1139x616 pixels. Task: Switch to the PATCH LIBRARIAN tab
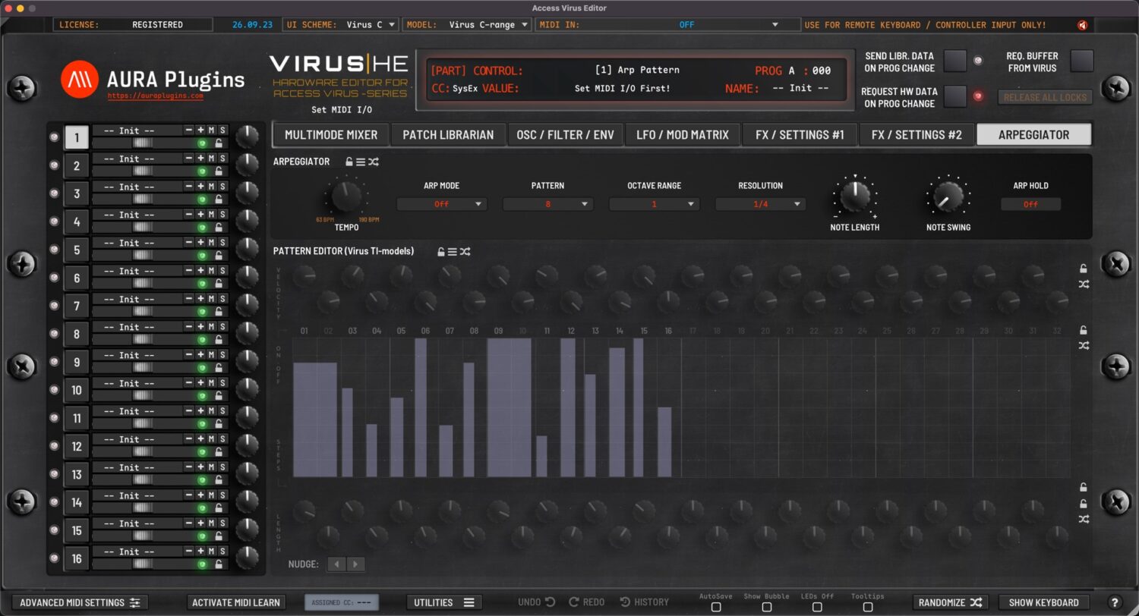(x=448, y=135)
